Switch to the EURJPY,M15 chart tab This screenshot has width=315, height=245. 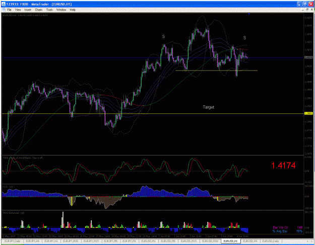[x=91, y=241]
